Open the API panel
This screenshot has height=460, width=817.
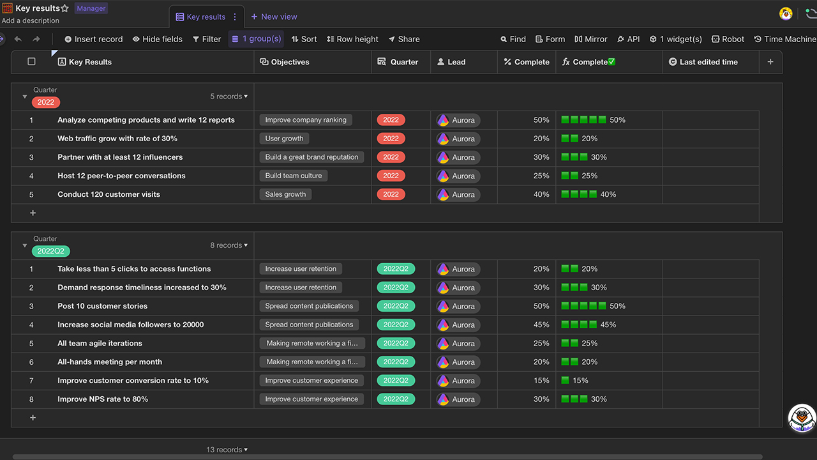tap(628, 39)
